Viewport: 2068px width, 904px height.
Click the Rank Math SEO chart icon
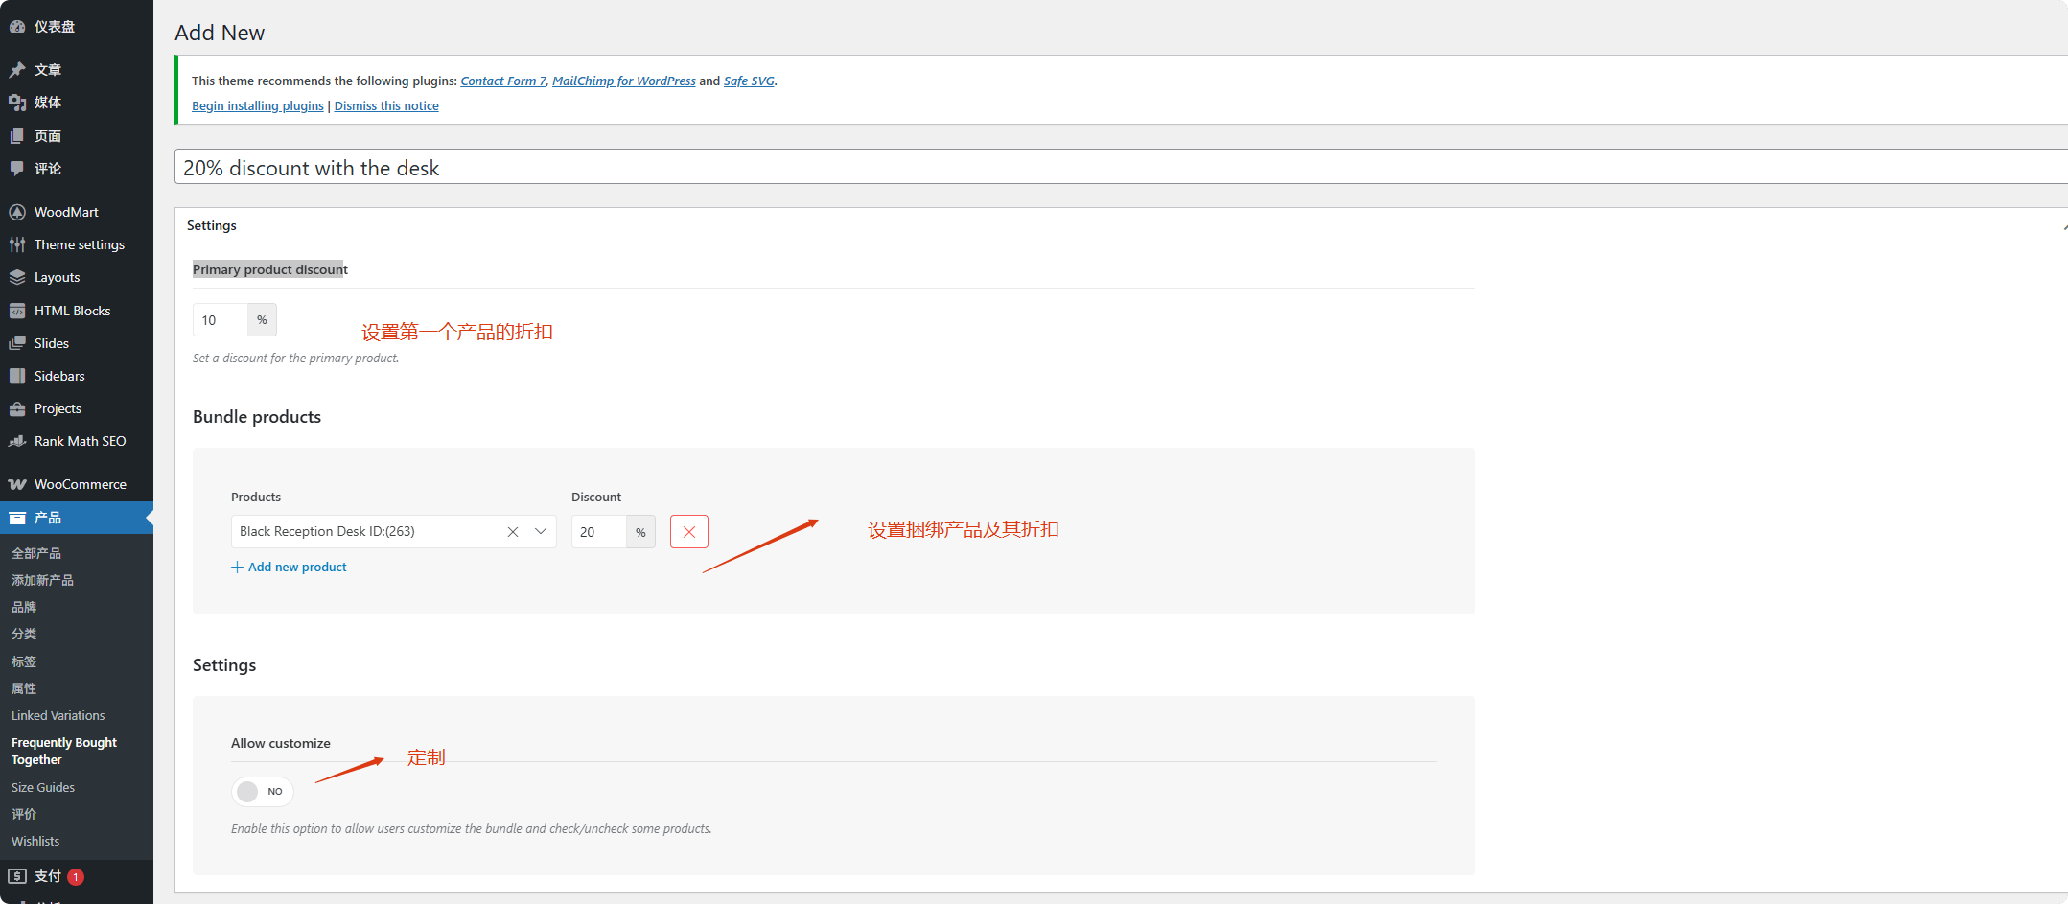coord(17,441)
